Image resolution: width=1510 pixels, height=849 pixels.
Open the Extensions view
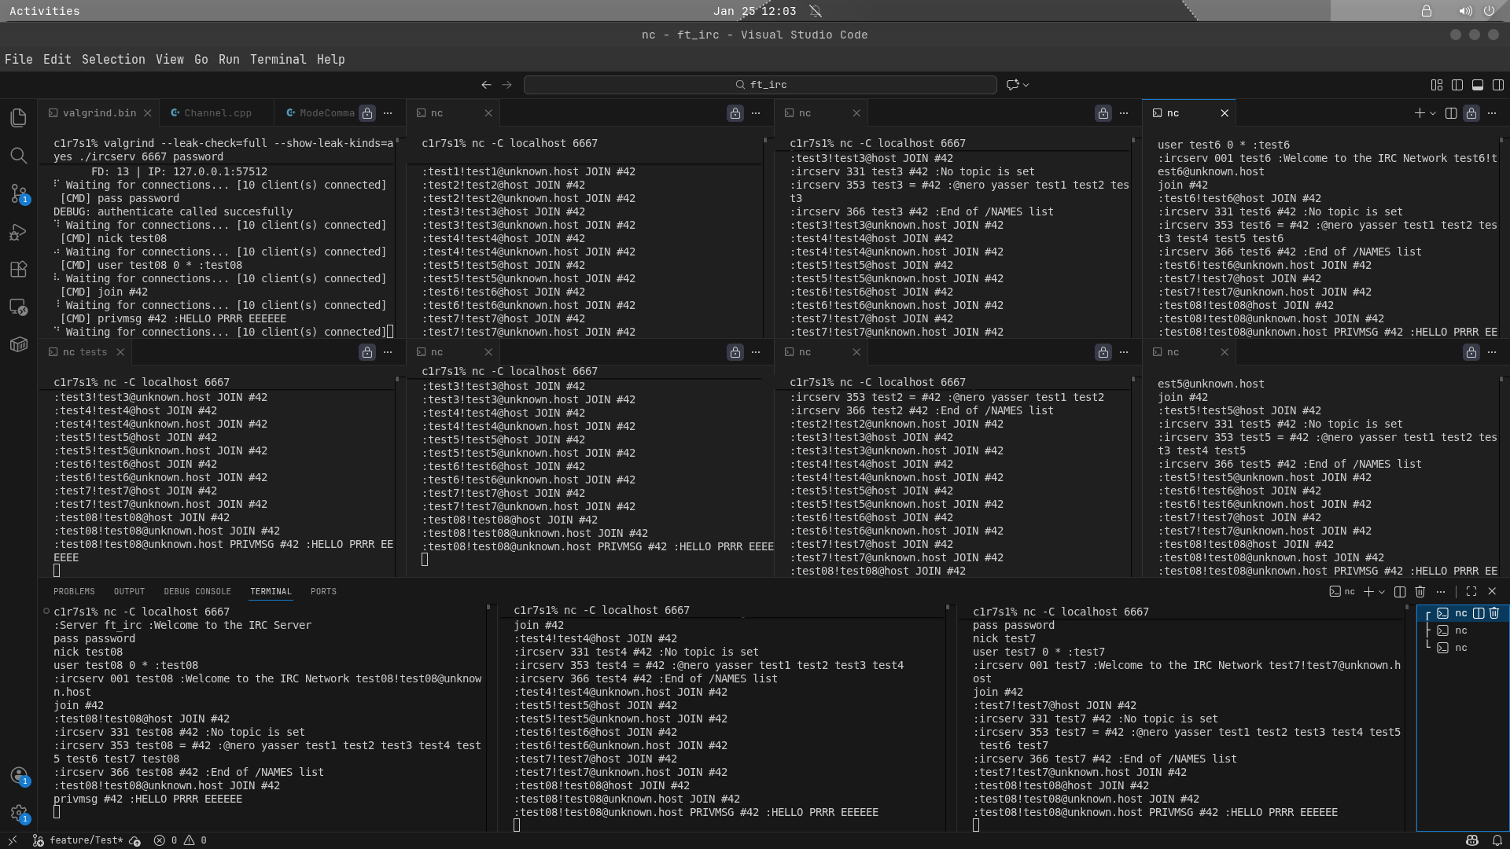[19, 269]
